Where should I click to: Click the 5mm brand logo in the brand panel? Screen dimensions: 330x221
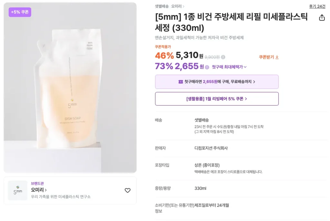(x=17, y=191)
